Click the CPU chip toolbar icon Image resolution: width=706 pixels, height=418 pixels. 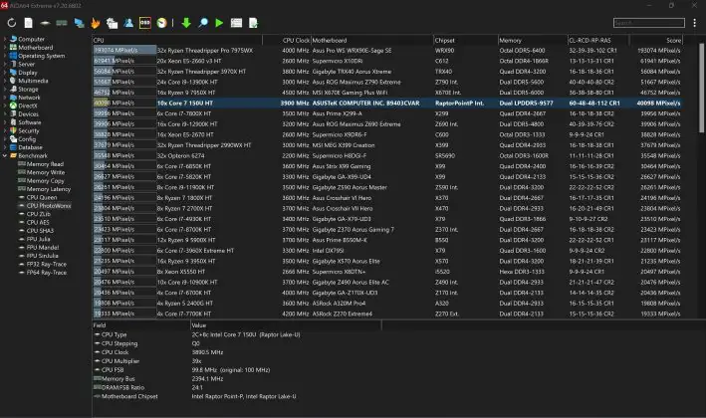(45, 23)
